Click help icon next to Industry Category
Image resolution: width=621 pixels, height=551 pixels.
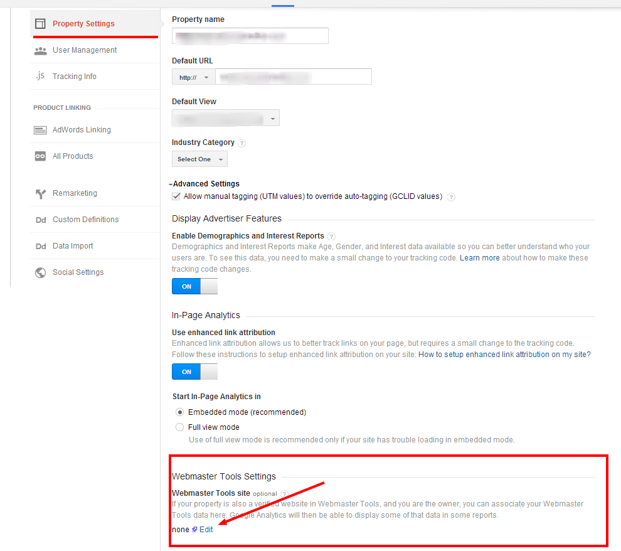[x=242, y=143]
